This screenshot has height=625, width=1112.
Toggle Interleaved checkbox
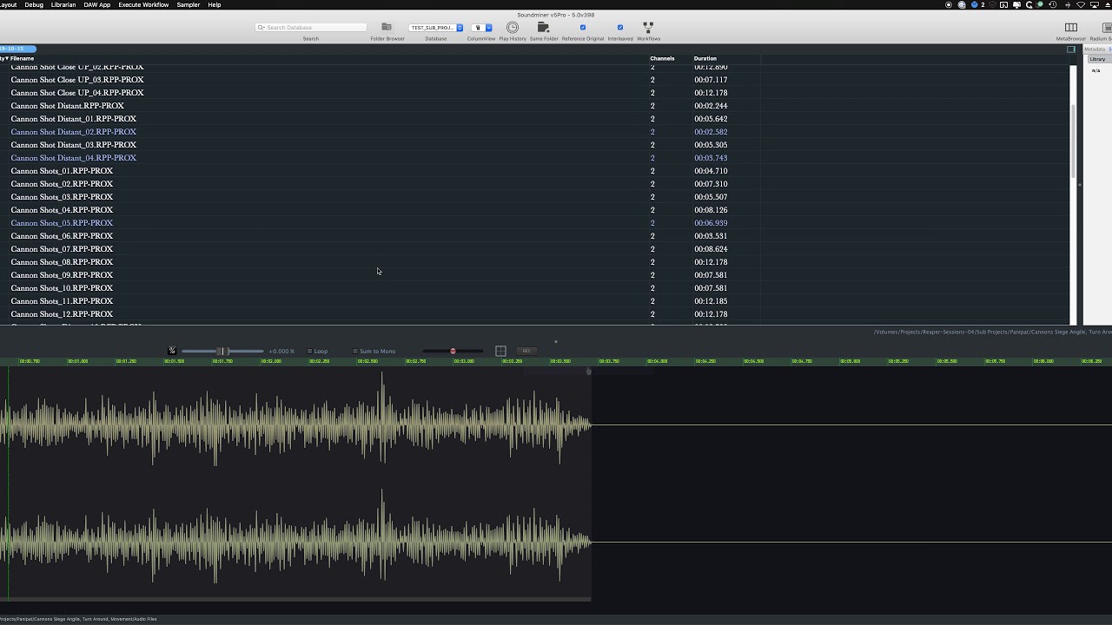pos(620,27)
